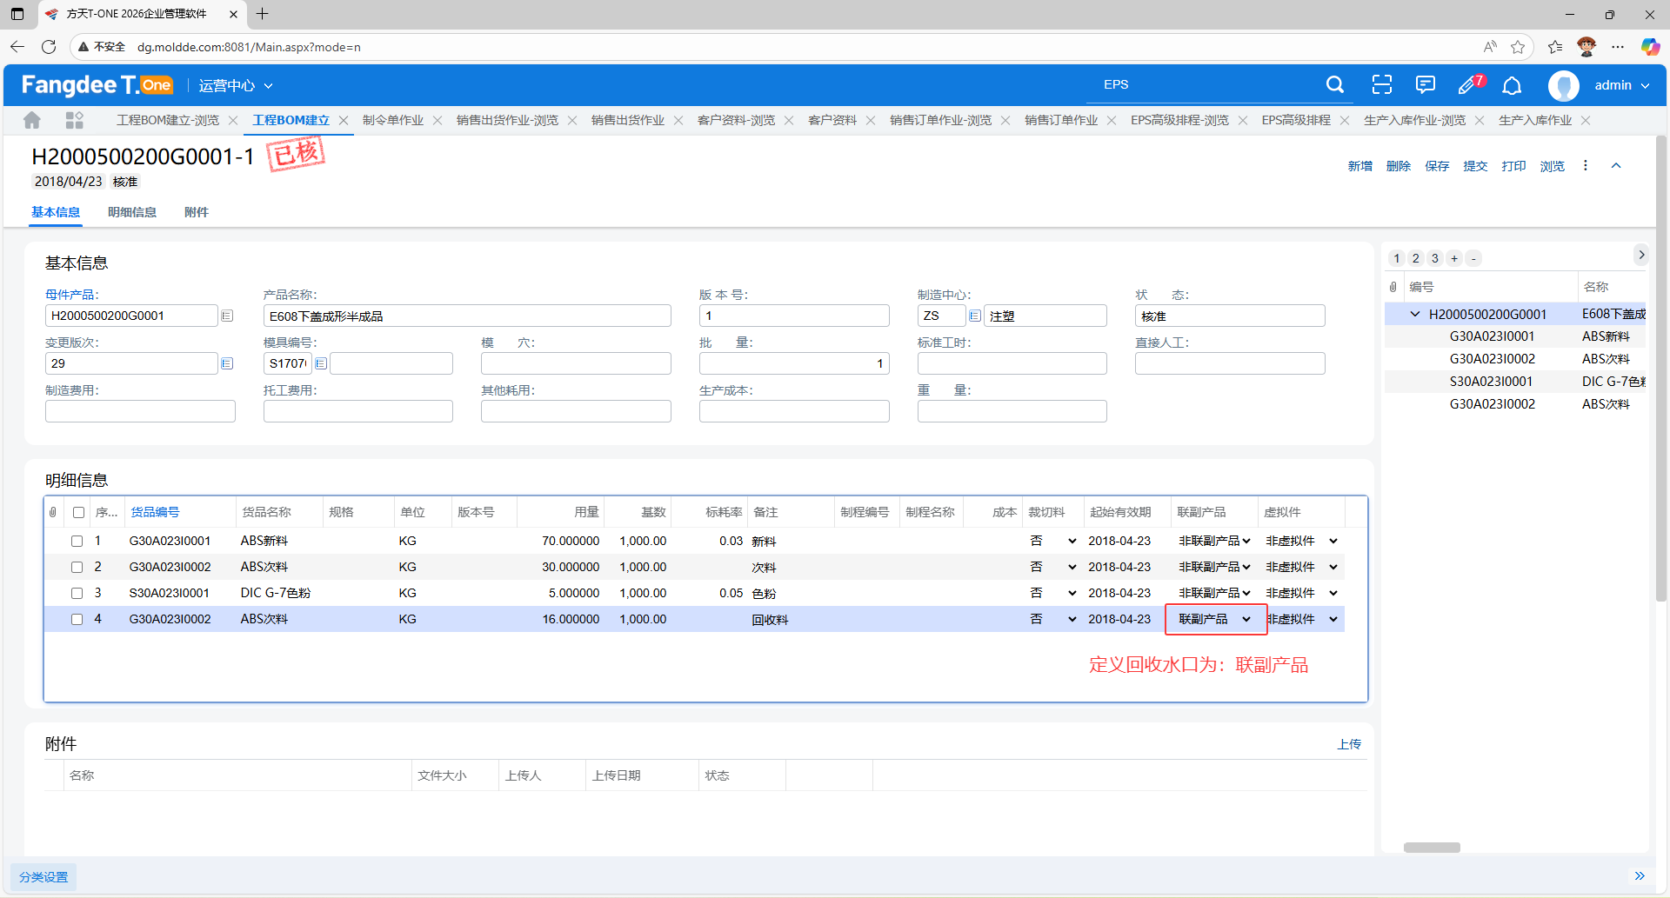This screenshot has width=1670, height=898.
Task: Open the notification bell icon
Action: click(x=1513, y=85)
